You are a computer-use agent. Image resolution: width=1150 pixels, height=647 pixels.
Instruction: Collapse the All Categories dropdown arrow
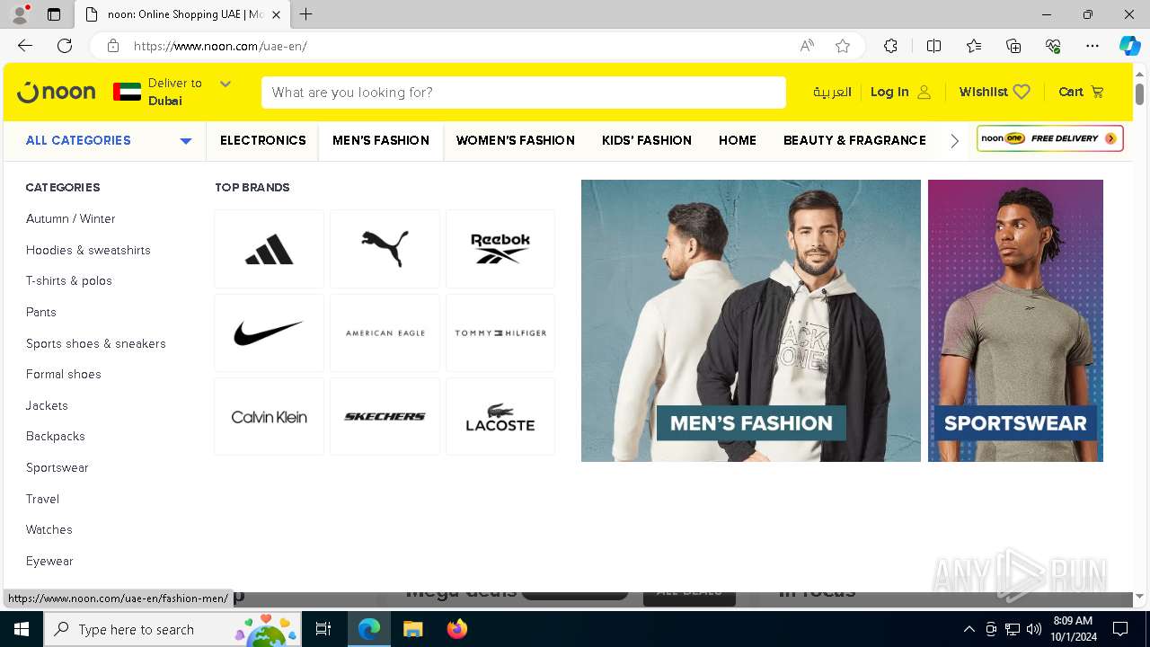pyautogui.click(x=186, y=141)
